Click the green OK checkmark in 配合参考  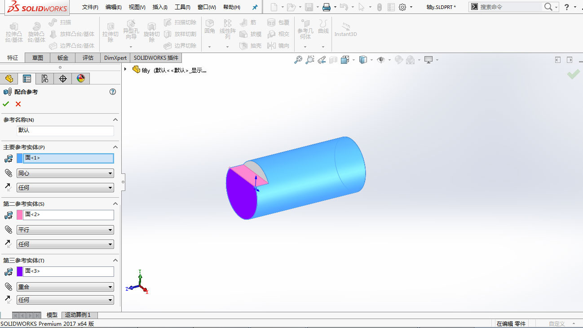(6, 104)
